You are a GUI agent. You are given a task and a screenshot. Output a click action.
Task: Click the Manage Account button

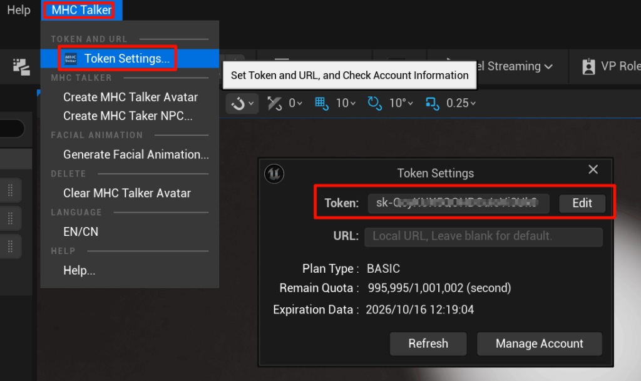coord(539,343)
